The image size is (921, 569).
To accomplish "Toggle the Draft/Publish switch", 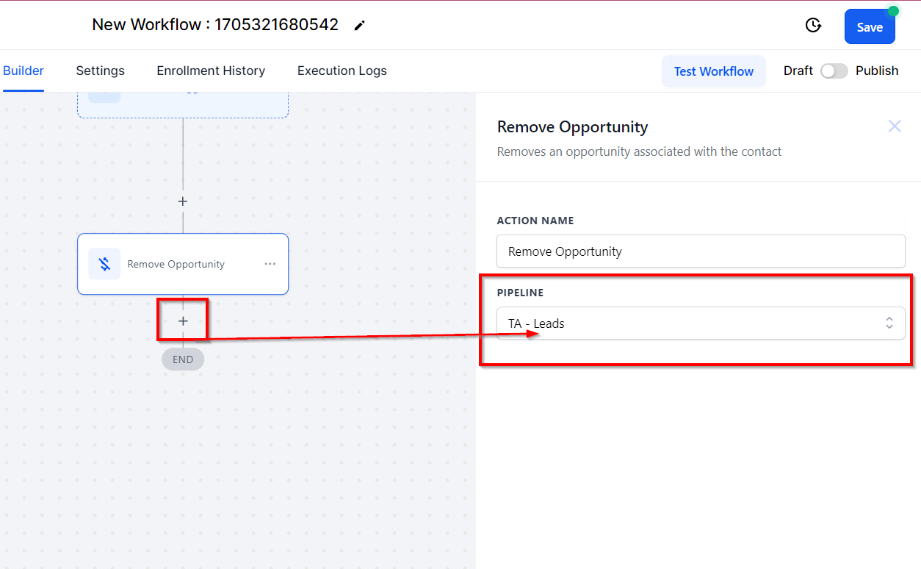I will click(834, 71).
